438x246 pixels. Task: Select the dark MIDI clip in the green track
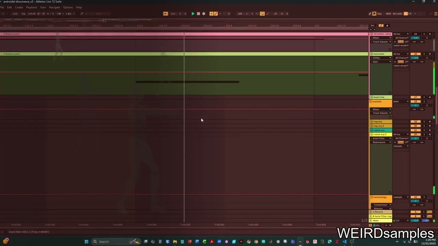point(187,82)
